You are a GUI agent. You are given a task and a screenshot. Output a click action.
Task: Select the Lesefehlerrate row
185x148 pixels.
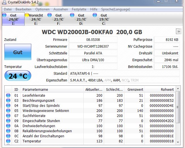(90, 95)
